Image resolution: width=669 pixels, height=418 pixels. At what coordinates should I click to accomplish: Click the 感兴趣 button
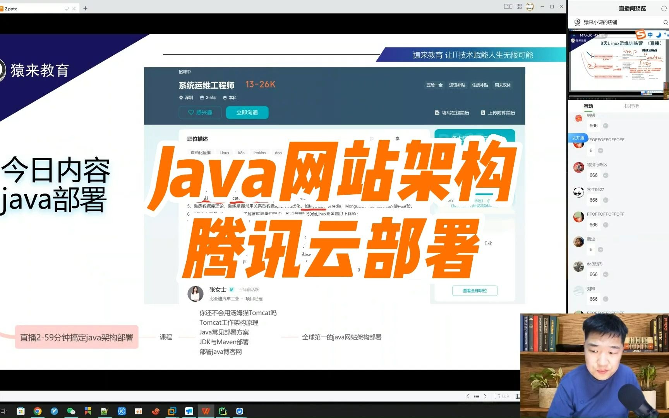200,113
